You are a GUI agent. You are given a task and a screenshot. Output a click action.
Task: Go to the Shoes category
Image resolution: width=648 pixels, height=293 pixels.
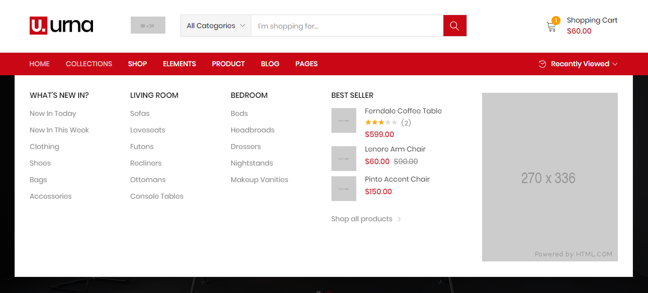coord(40,163)
